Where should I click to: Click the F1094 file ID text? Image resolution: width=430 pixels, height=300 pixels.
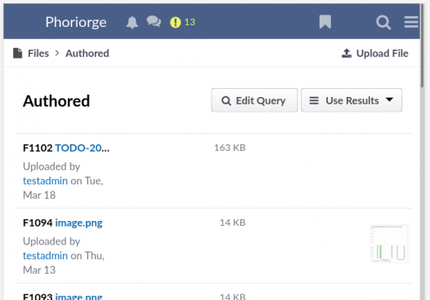(x=38, y=223)
